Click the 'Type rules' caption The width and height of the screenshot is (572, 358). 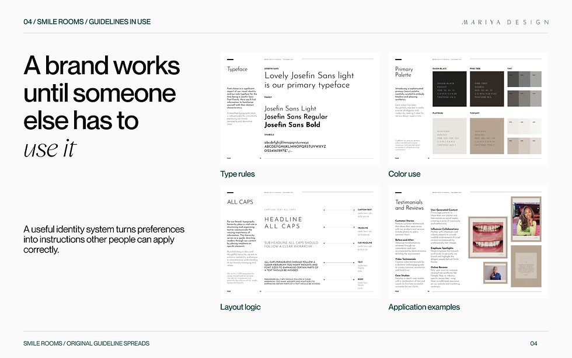coord(238,174)
